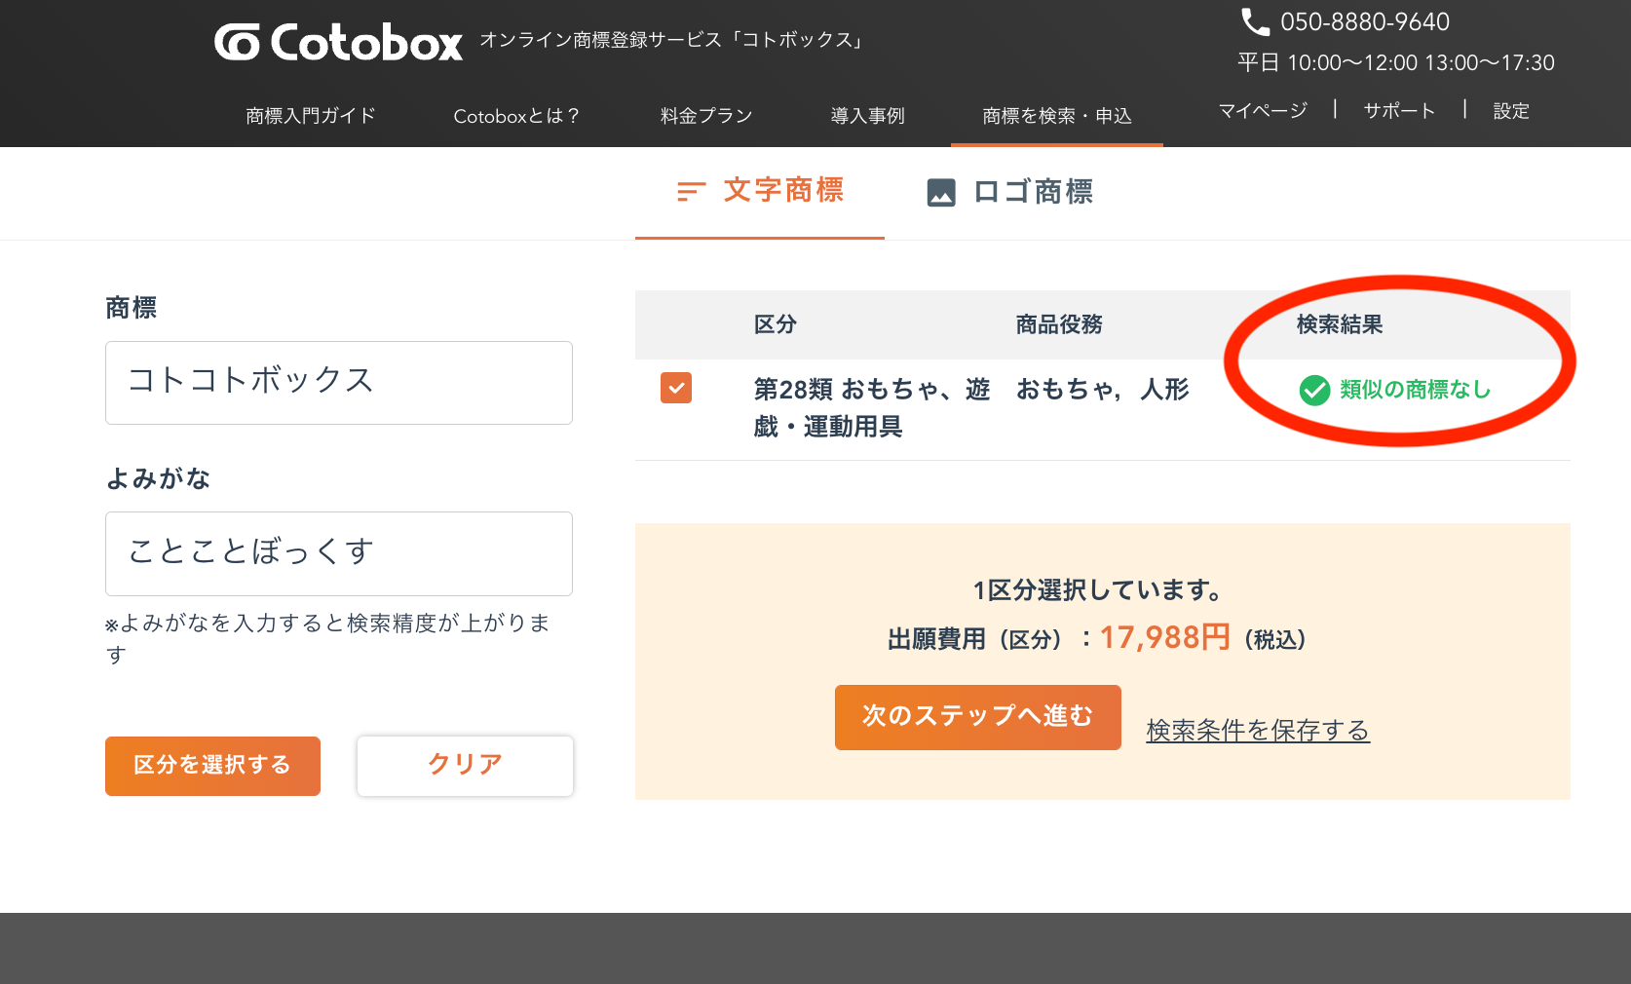Go to the 料金プラン page
Image resolution: width=1631 pixels, height=984 pixels.
tap(706, 116)
